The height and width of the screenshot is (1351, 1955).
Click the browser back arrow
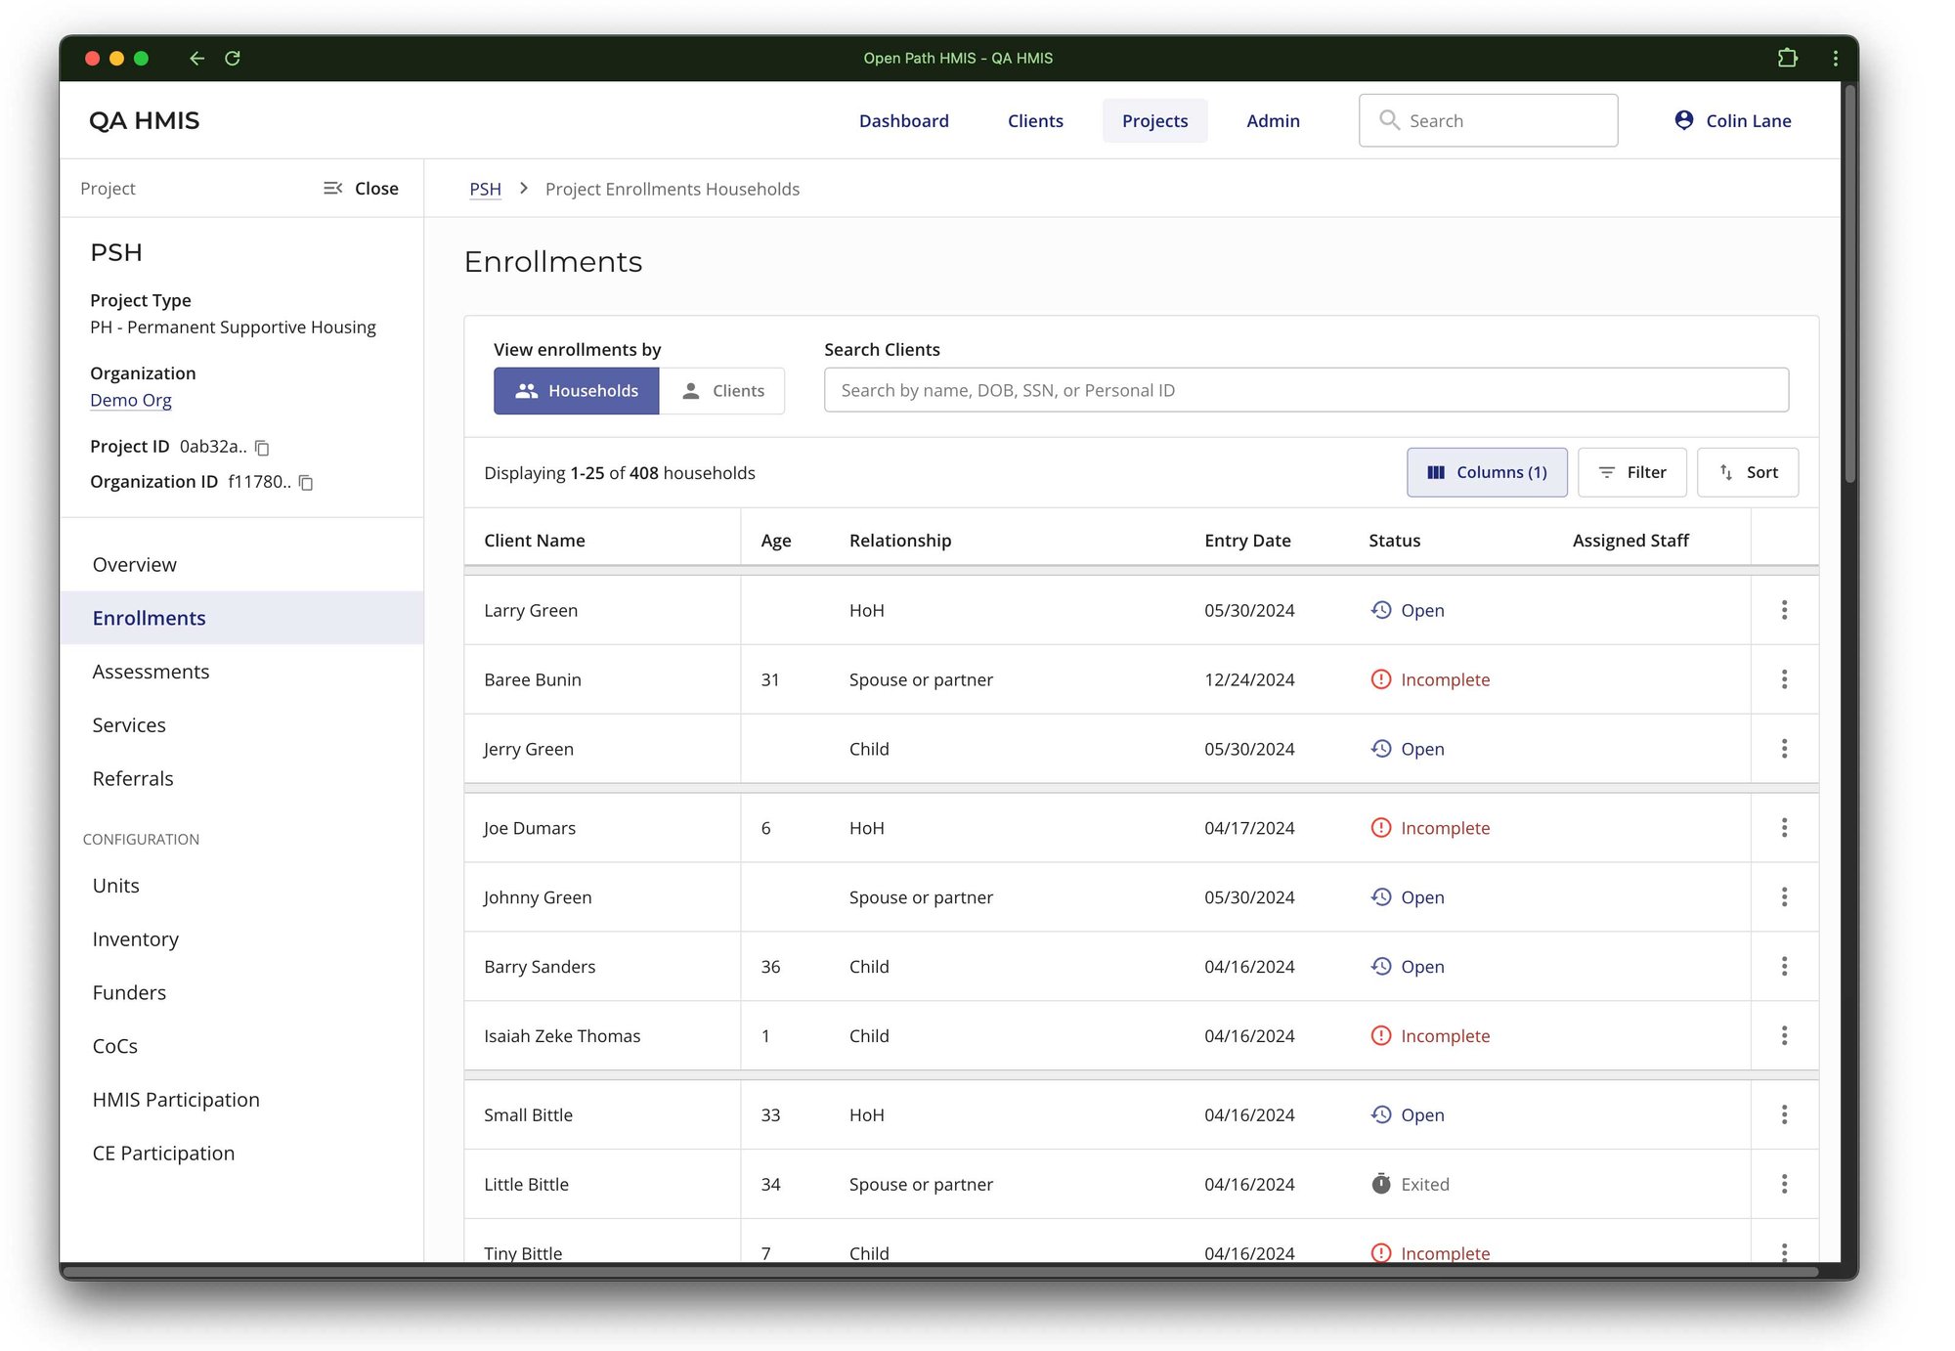click(196, 58)
